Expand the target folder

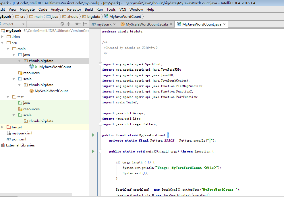click(2, 127)
